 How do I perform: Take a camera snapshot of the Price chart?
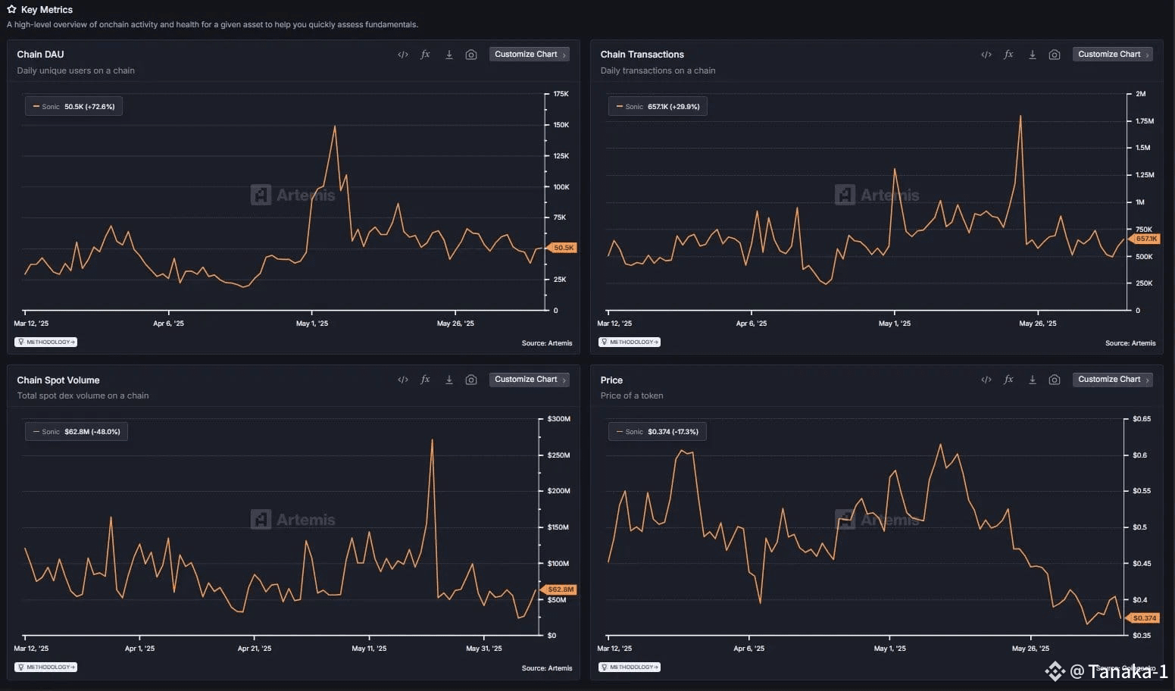click(1055, 380)
